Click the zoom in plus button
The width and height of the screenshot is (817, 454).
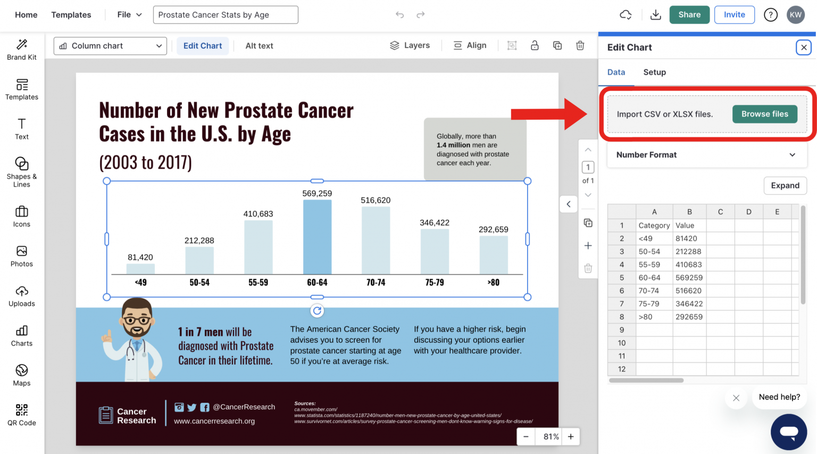tap(571, 436)
